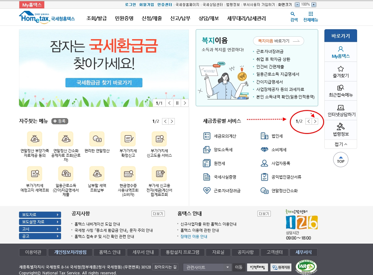Image resolution: width=373 pixels, height=275 pixels.
Task: Click 복지이음 바로가기 button
Action: click(279, 41)
